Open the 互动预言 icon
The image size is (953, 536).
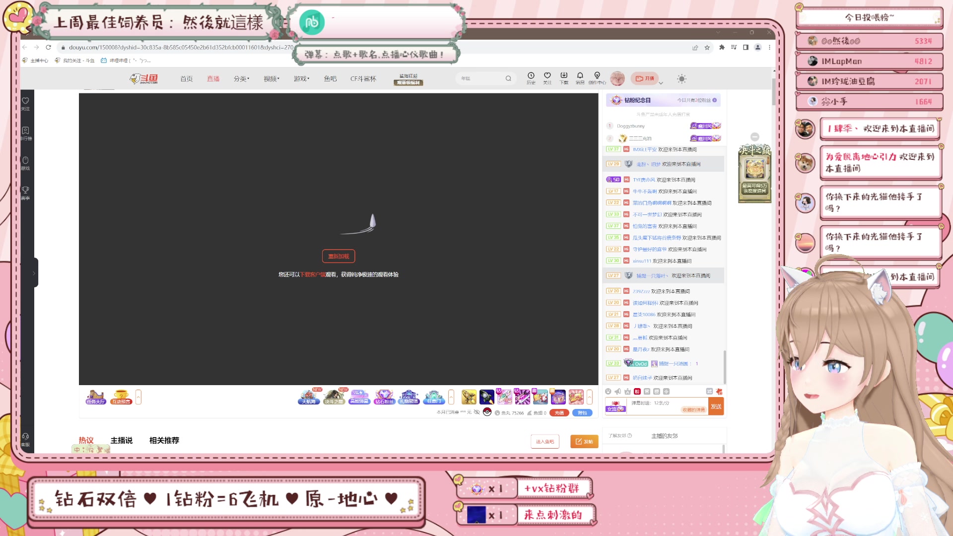pyautogui.click(x=121, y=397)
